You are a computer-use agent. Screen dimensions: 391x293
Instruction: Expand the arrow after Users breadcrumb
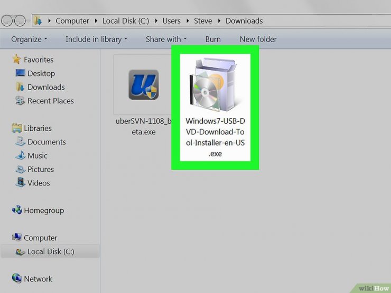[x=188, y=21]
